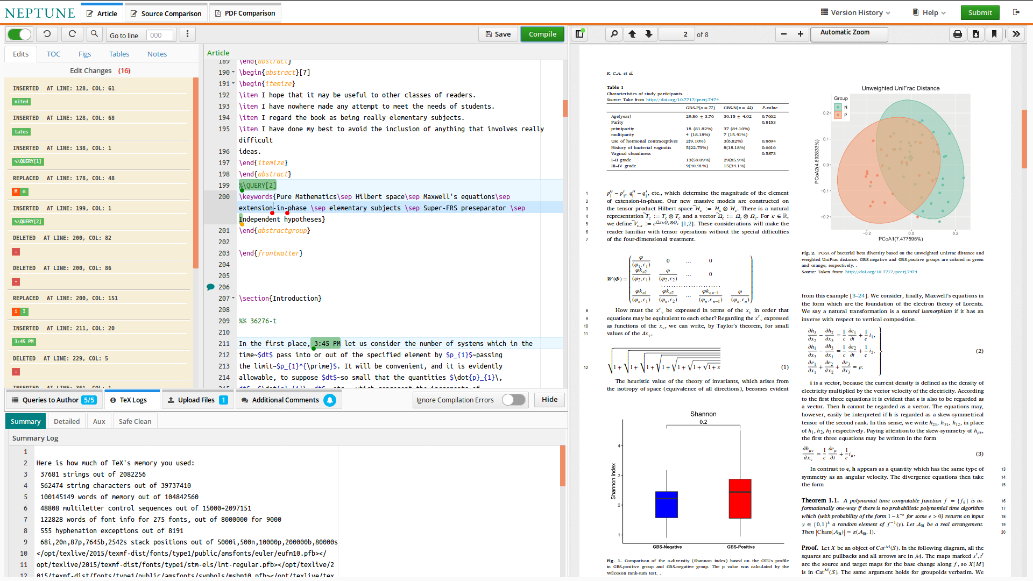Click the Submit button
This screenshot has width=1033, height=581.
980,12
